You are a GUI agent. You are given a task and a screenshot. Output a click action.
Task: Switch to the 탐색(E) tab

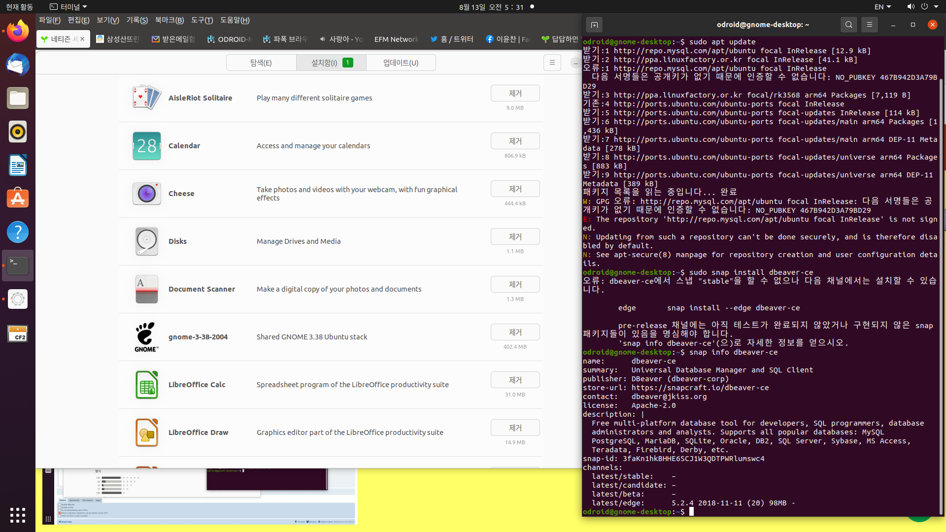click(x=261, y=63)
